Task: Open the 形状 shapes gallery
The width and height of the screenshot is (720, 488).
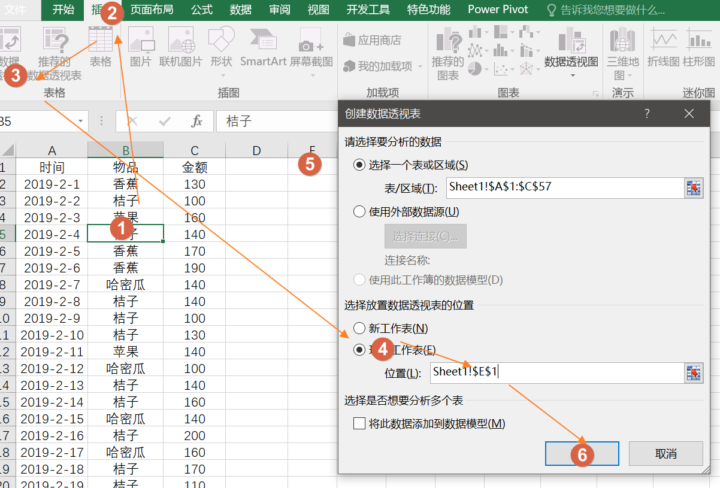Action: coord(222,47)
